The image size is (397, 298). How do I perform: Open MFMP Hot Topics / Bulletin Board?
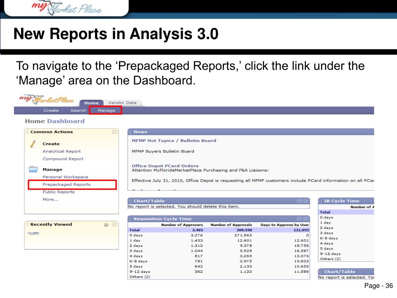[x=174, y=140]
